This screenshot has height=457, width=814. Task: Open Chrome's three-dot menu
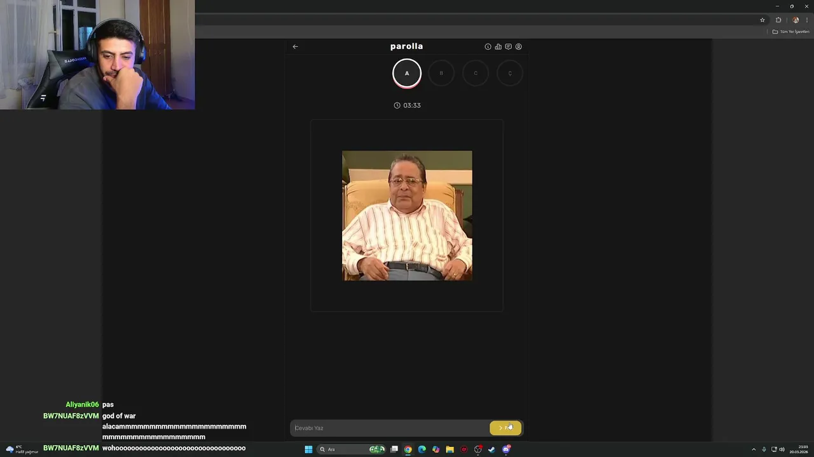[x=806, y=20]
